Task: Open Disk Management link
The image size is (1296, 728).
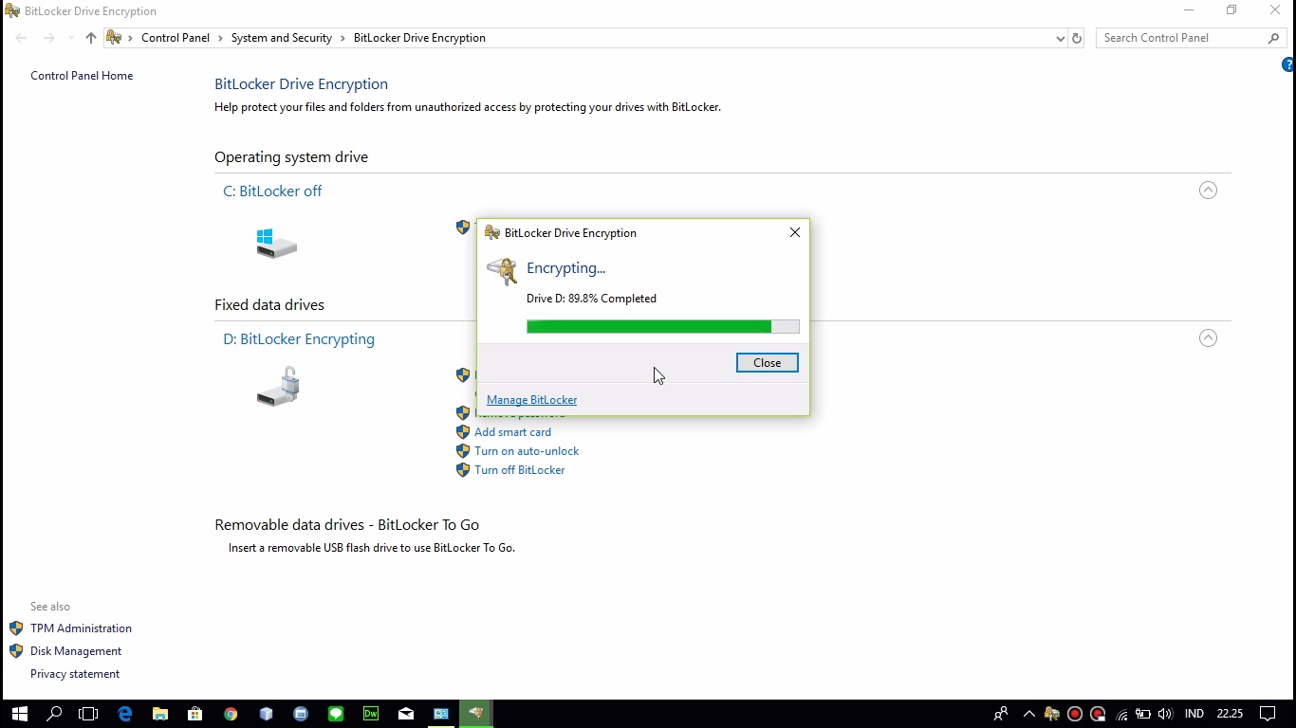Action: (x=76, y=651)
